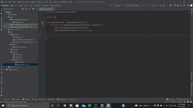
Task: Expand Gradle Scripts node
Action: tap(4, 70)
